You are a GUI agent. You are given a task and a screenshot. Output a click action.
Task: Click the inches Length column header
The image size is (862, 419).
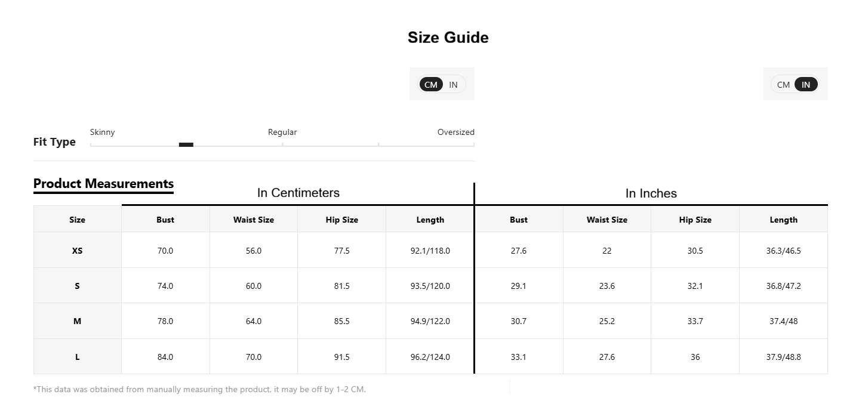pyautogui.click(x=784, y=220)
